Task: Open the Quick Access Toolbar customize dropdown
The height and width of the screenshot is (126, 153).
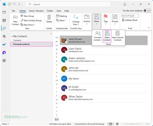Action: (19, 4)
